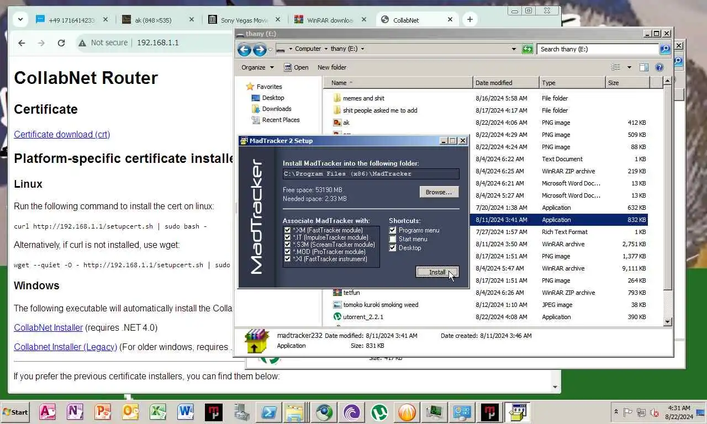Click the Browse... button
707x424 pixels.
439,192
